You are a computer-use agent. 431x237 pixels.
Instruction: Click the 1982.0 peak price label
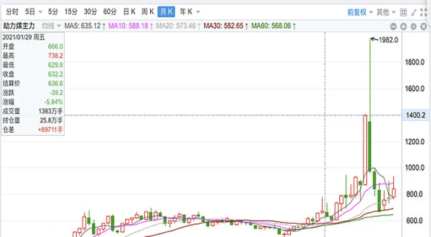388,40
